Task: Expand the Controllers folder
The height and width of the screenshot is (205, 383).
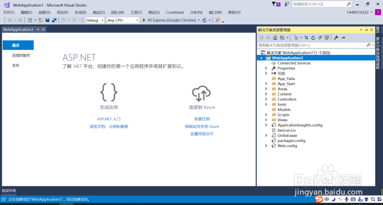Action: 266,99
